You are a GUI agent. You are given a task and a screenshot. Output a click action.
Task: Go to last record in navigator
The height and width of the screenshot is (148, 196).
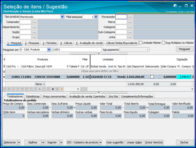coord(27,89)
